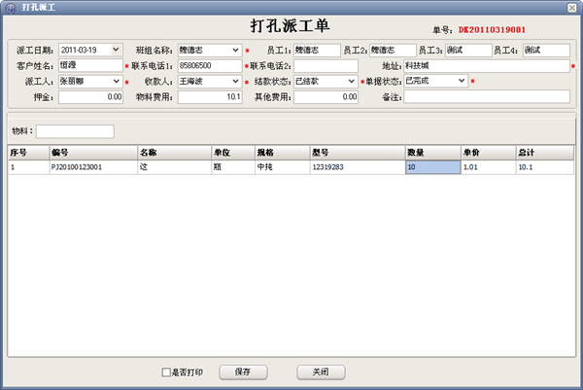
Task: Open the 派工人 dropdown list
Action: tap(117, 82)
